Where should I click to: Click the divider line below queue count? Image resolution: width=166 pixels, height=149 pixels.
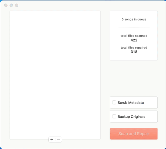coord(134,28)
